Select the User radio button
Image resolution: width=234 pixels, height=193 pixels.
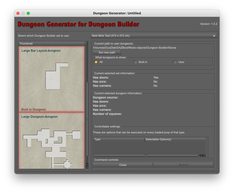175,62
